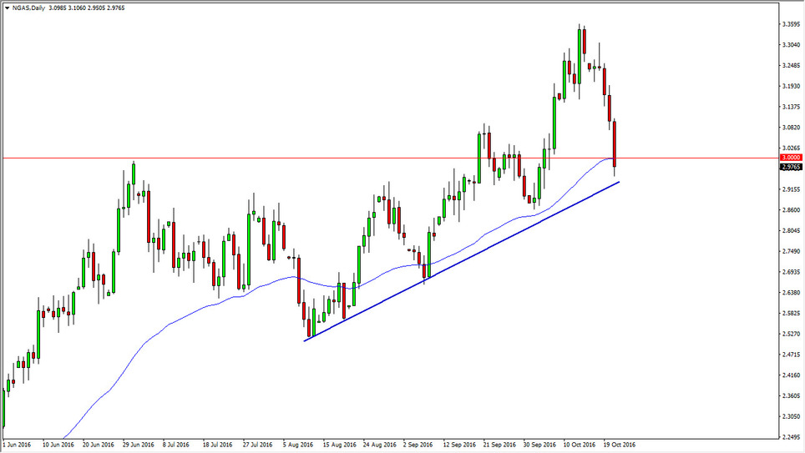This screenshot has height=453, width=805.
Task: Click the 2.3050 price axis label
Action: [791, 416]
